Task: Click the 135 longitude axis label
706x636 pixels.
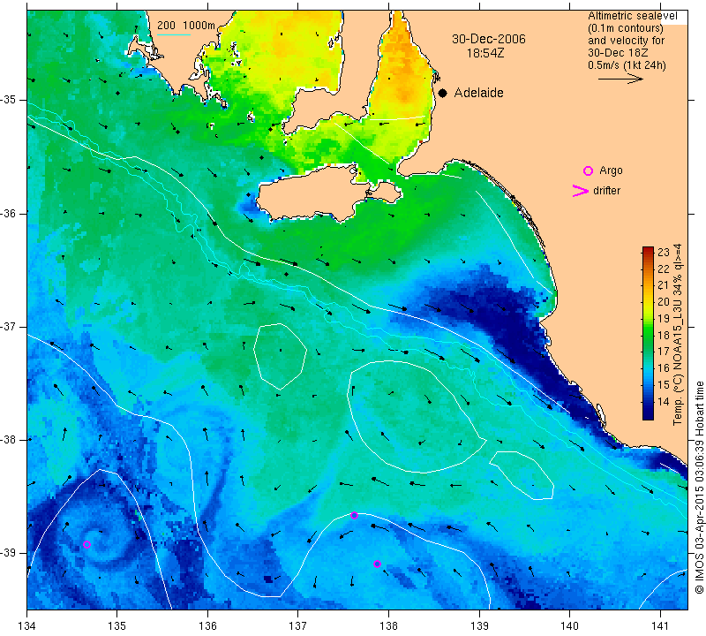Action: 117,625
